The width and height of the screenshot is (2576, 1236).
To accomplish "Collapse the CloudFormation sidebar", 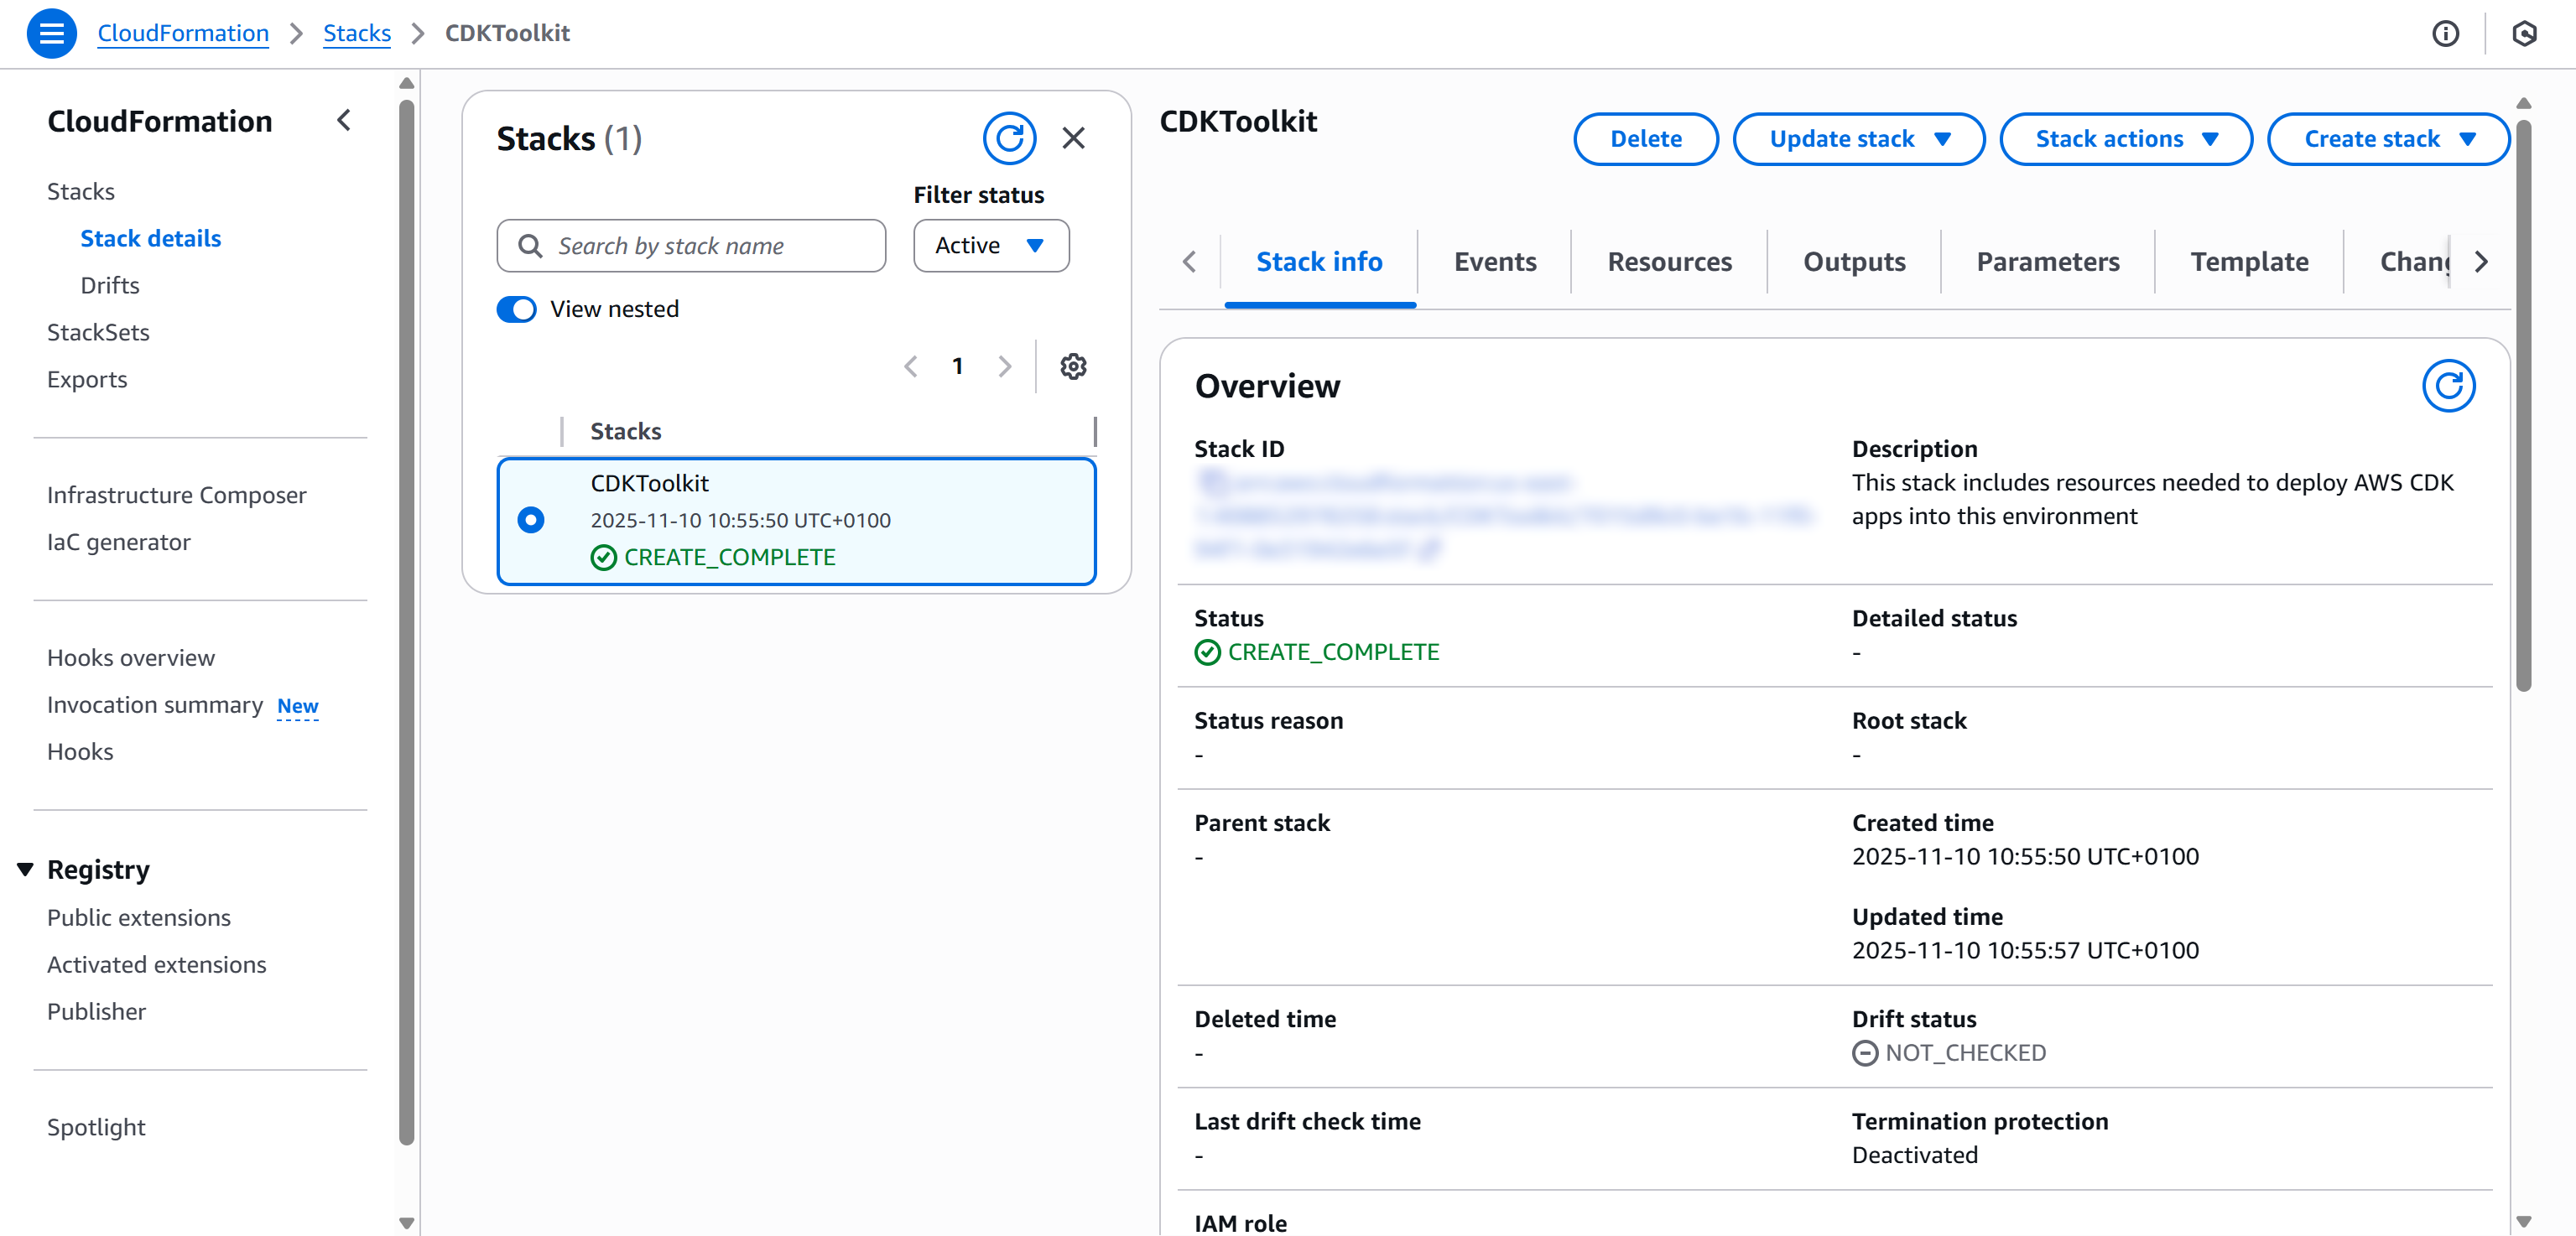I will coord(343,120).
